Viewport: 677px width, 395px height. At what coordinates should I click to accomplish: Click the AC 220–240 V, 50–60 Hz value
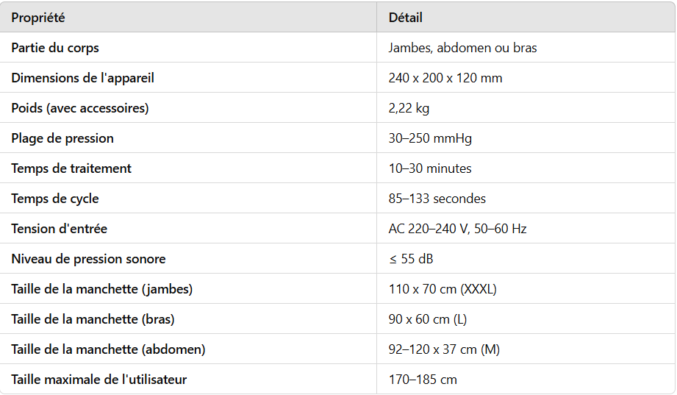point(457,229)
